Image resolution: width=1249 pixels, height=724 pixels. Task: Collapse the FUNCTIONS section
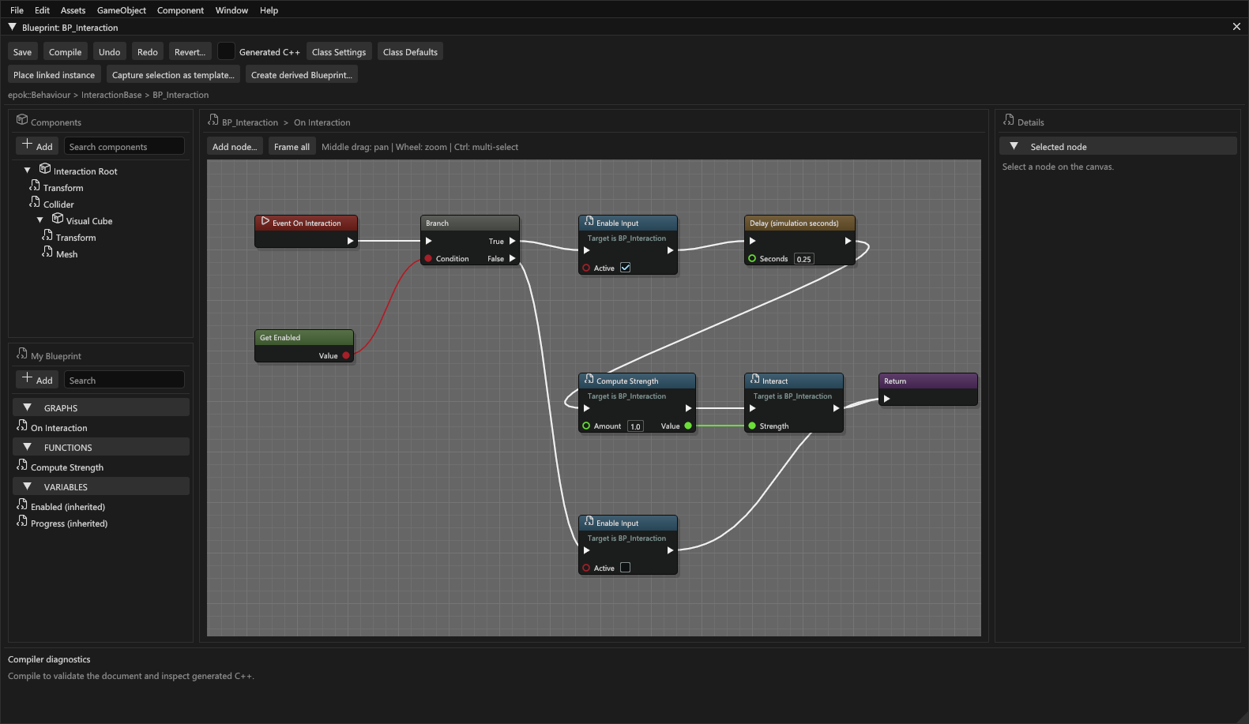pos(27,447)
